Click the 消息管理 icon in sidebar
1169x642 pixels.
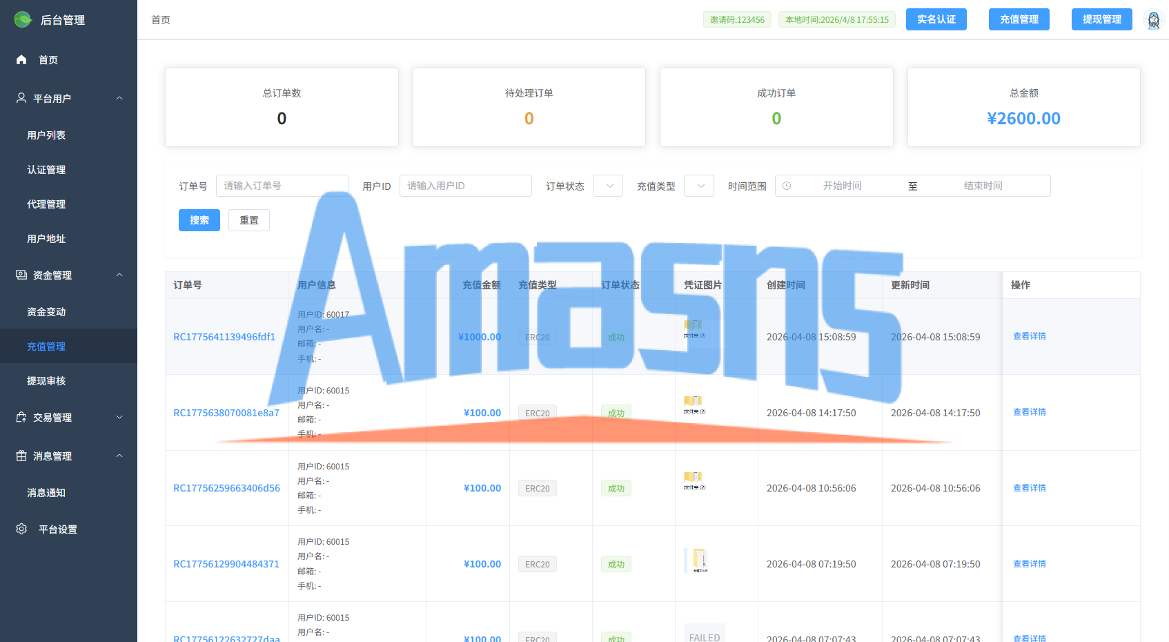click(x=21, y=456)
